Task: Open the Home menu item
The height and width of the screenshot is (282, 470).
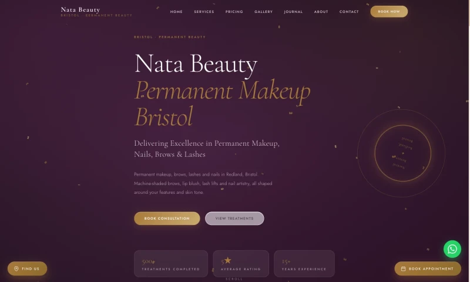Action: (x=176, y=12)
